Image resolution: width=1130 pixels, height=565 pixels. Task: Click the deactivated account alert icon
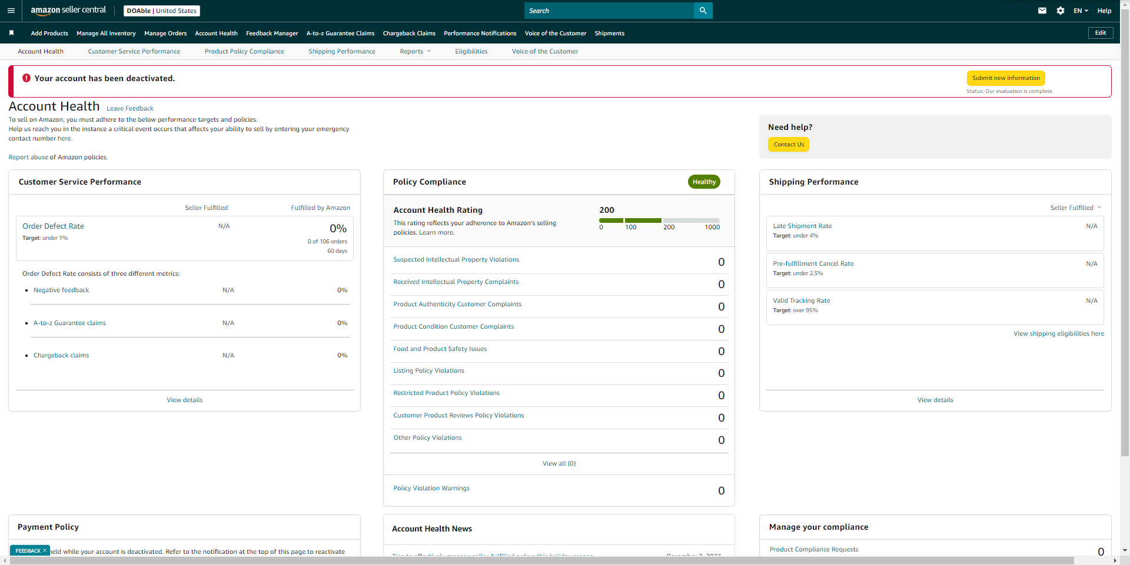pos(26,78)
